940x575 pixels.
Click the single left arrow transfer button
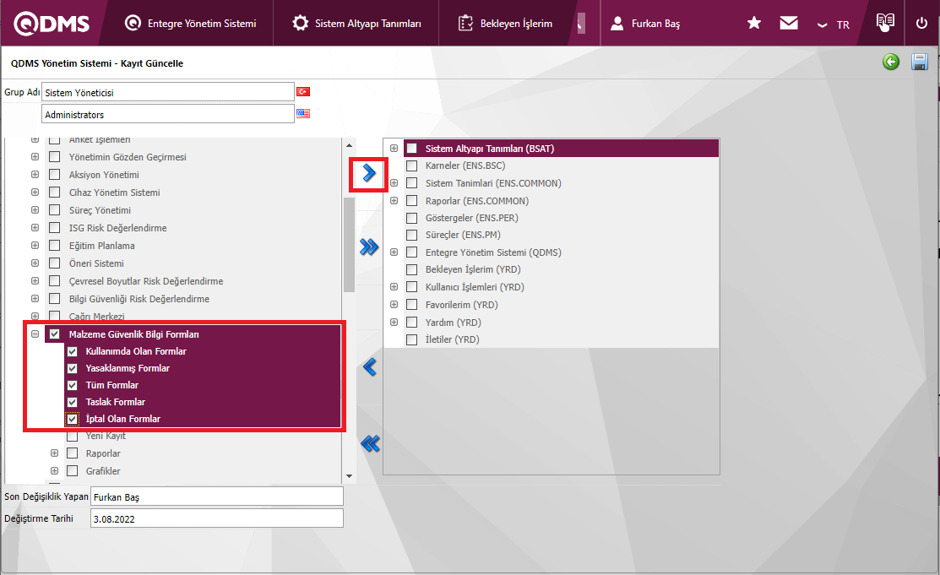tap(369, 367)
